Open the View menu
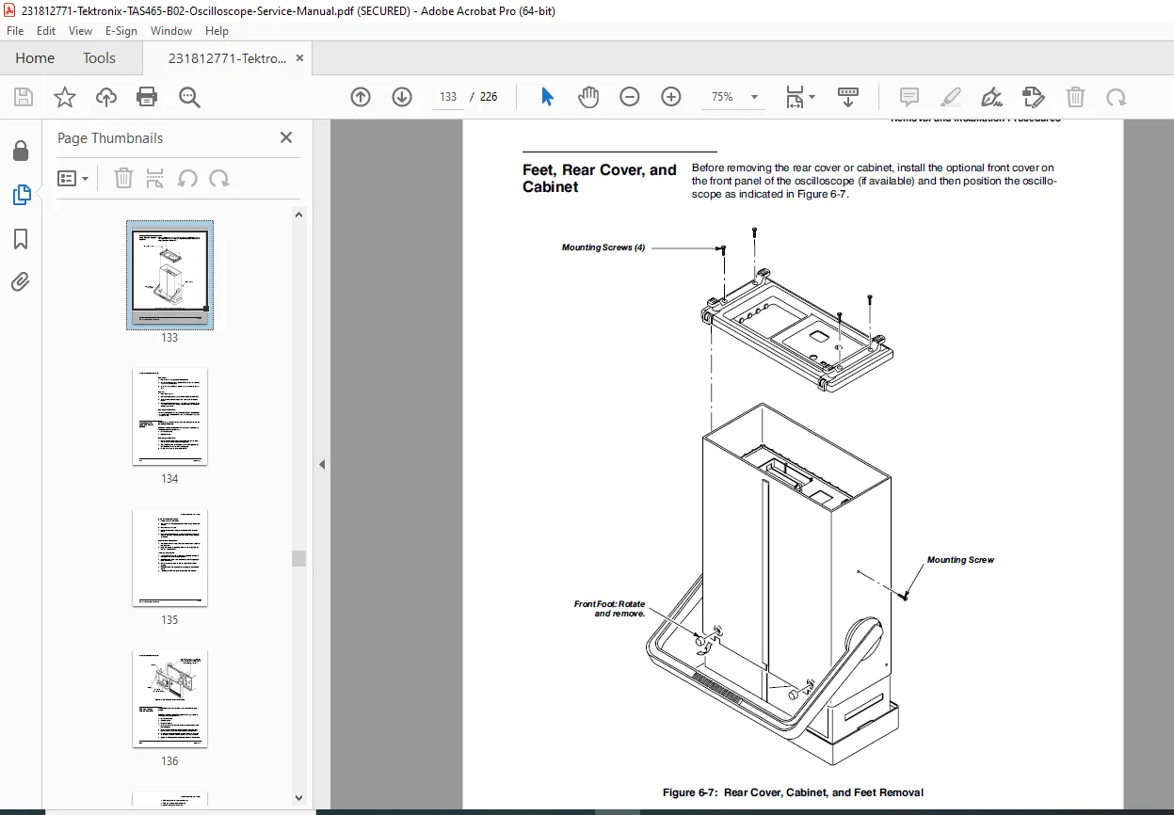Image resolution: width=1174 pixels, height=815 pixels. click(x=80, y=30)
